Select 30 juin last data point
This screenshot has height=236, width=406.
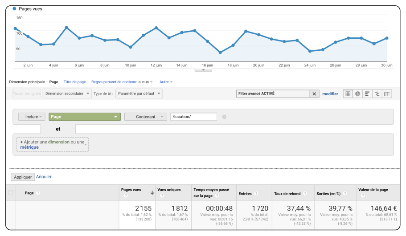click(387, 38)
